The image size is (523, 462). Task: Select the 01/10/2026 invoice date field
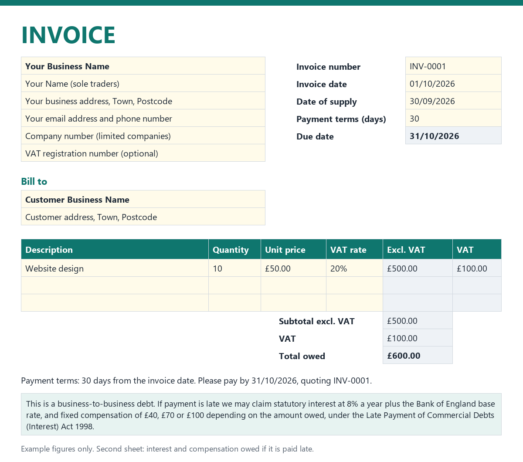point(453,83)
